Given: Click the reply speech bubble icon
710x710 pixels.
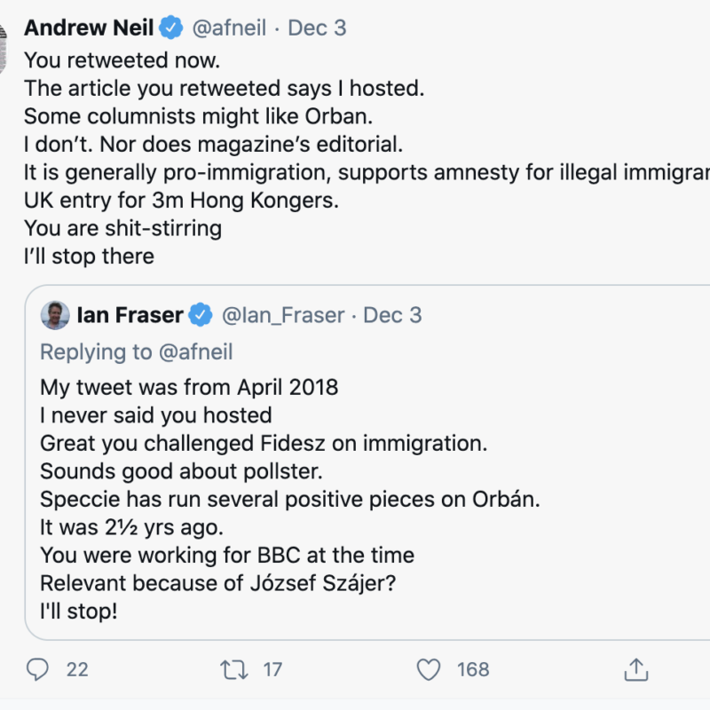Looking at the screenshot, I should (39, 669).
